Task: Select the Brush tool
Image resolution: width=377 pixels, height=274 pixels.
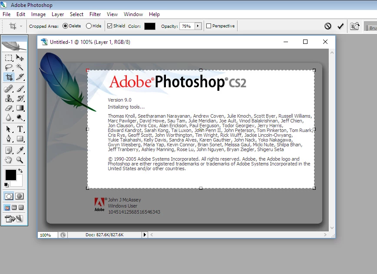Action: 20,89
